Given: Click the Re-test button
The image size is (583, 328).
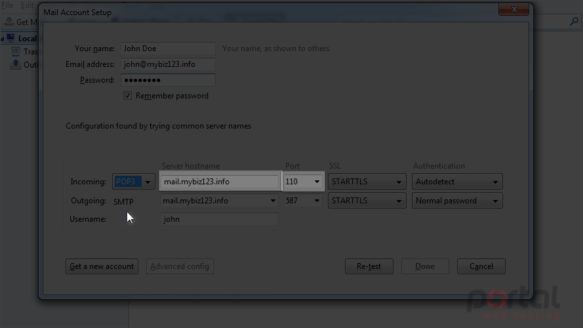Looking at the screenshot, I should (x=369, y=266).
